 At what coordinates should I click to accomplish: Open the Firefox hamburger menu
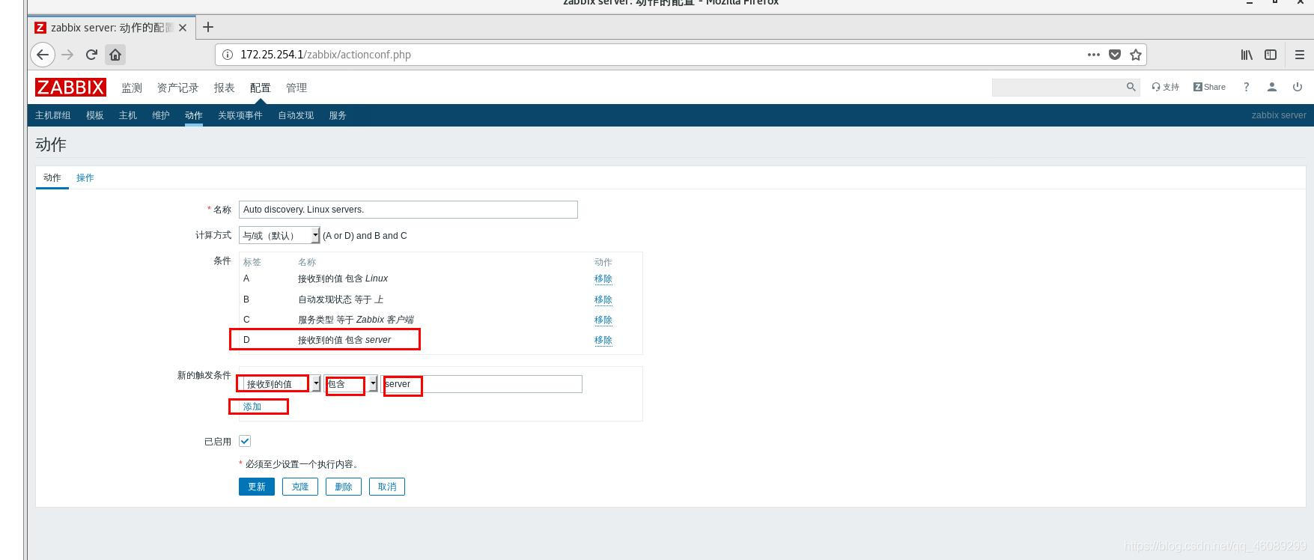(x=1300, y=55)
